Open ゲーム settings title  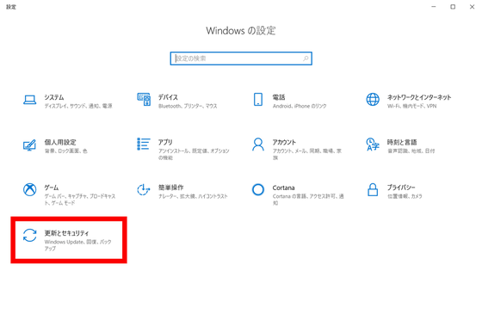[x=52, y=188]
